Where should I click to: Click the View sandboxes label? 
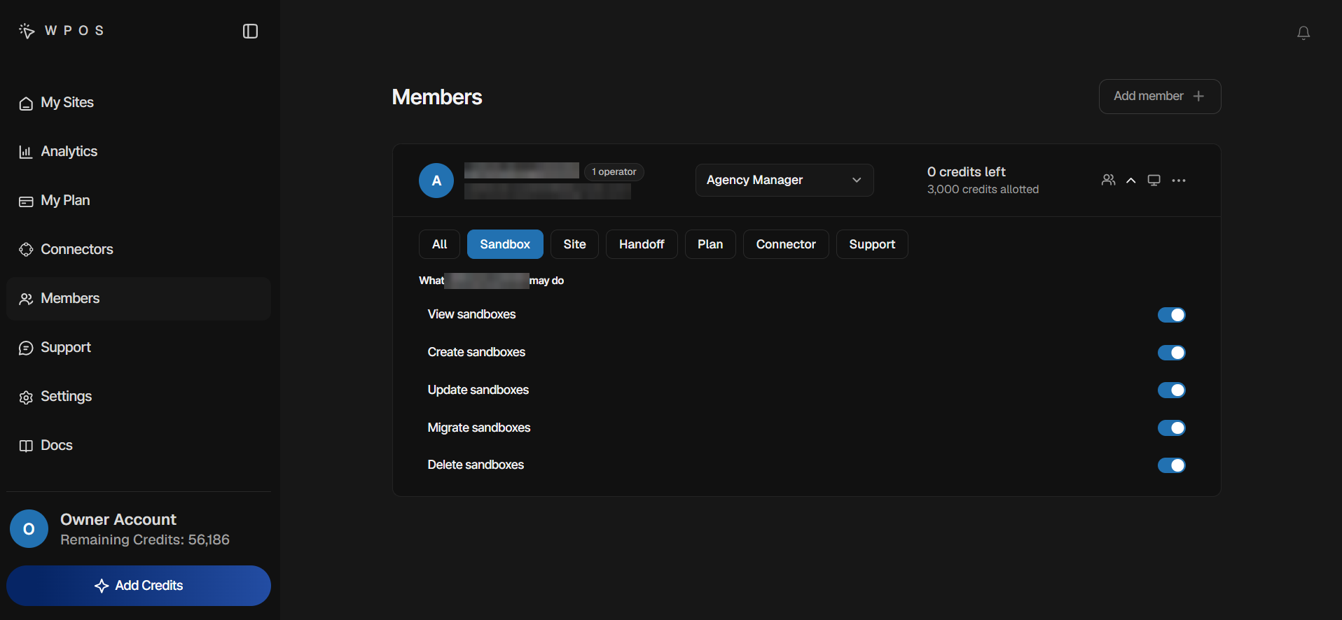coord(471,314)
